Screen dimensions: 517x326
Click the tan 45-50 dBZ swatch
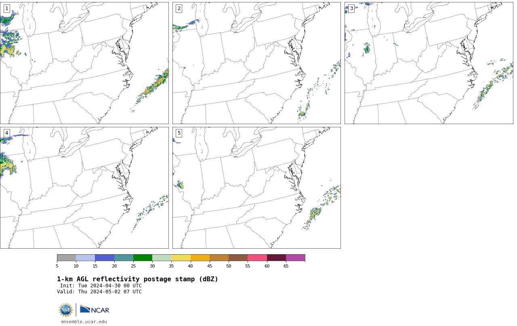click(x=219, y=258)
